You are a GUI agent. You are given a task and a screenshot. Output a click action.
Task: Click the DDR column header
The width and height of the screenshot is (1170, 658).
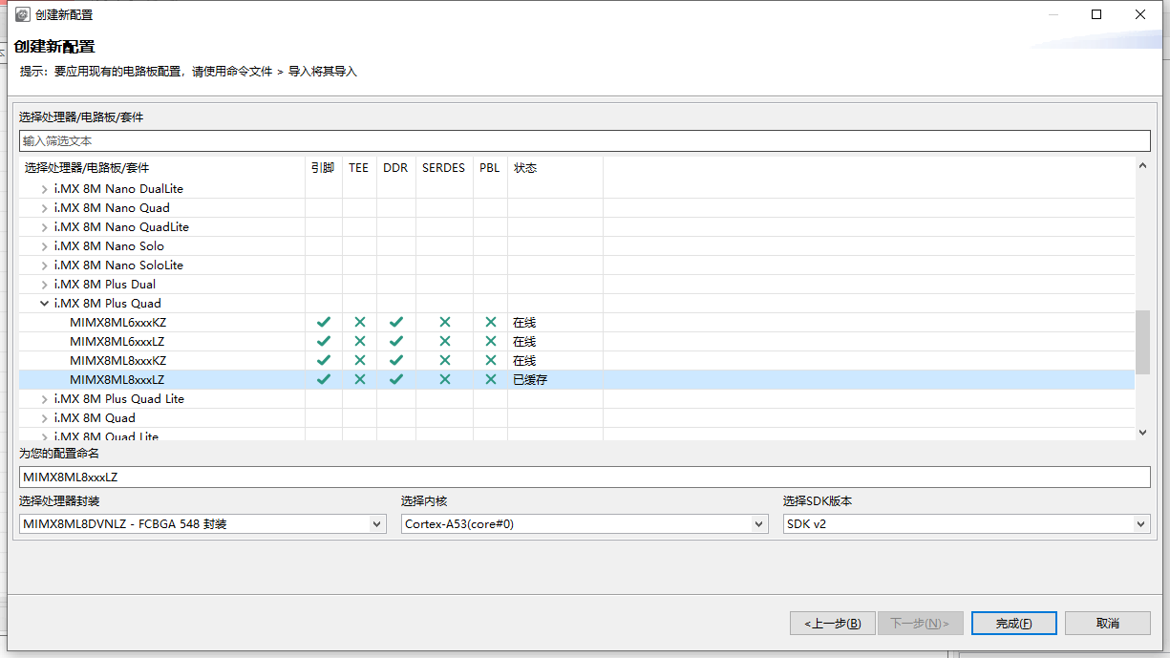pyautogui.click(x=395, y=168)
